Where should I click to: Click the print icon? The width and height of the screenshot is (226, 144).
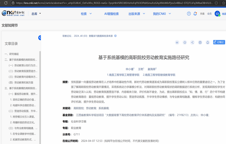click(x=200, y=42)
